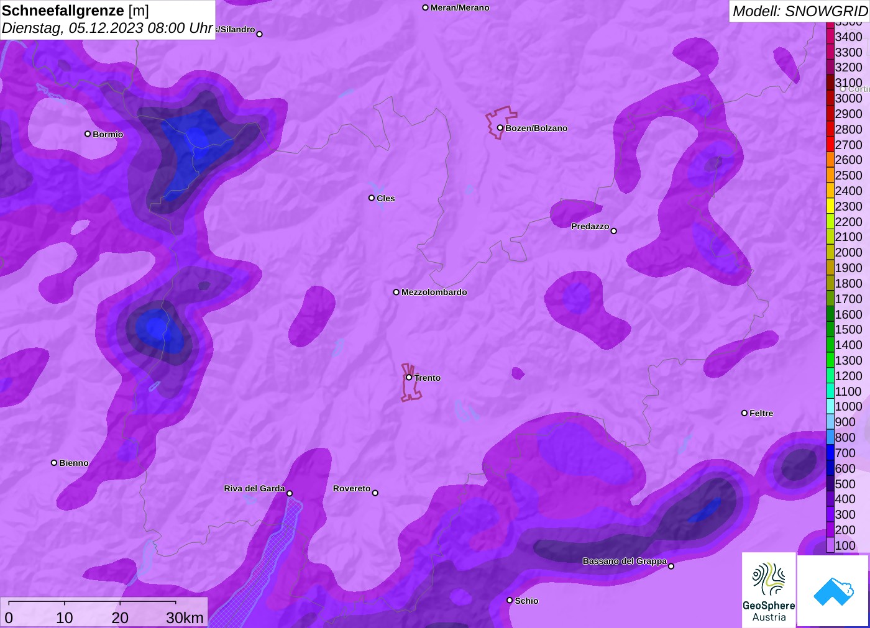The height and width of the screenshot is (628, 870).
Task: Click the Schio label text
Action: (x=526, y=601)
